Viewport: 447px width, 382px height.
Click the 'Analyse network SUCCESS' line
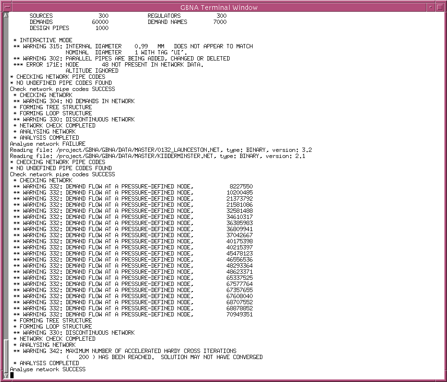48,369
